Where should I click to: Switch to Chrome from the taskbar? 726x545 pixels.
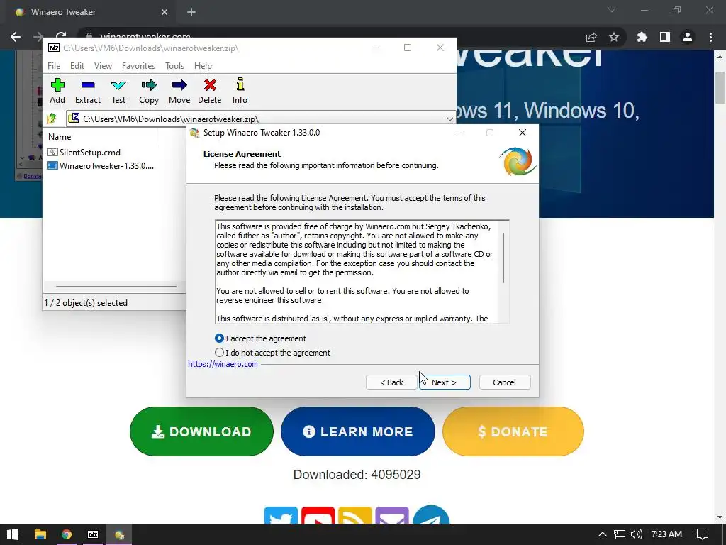point(67,534)
